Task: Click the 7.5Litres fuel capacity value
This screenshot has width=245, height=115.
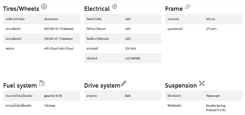Action: pyautogui.click(x=50, y=106)
